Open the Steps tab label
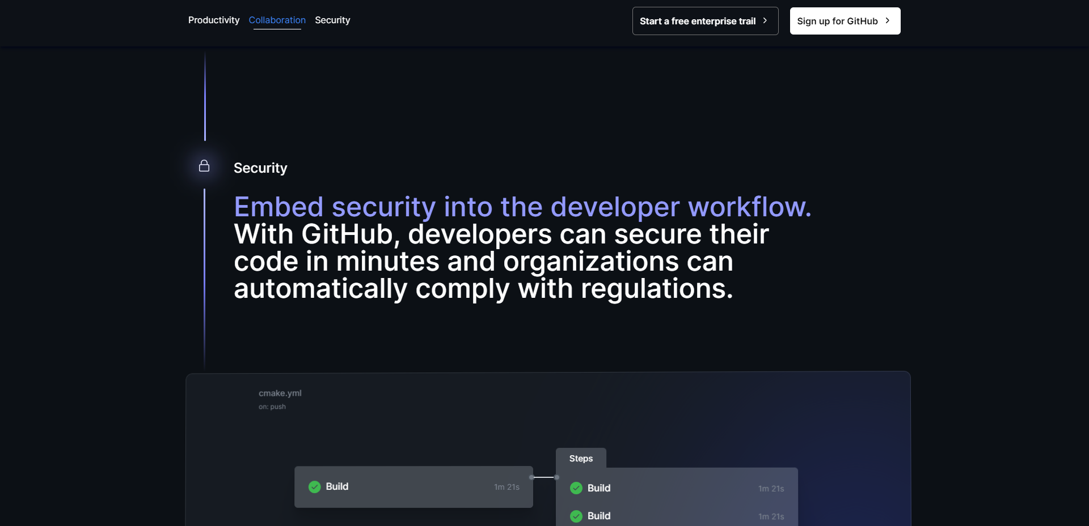Screen dimensions: 1089x526 [x=581, y=459]
